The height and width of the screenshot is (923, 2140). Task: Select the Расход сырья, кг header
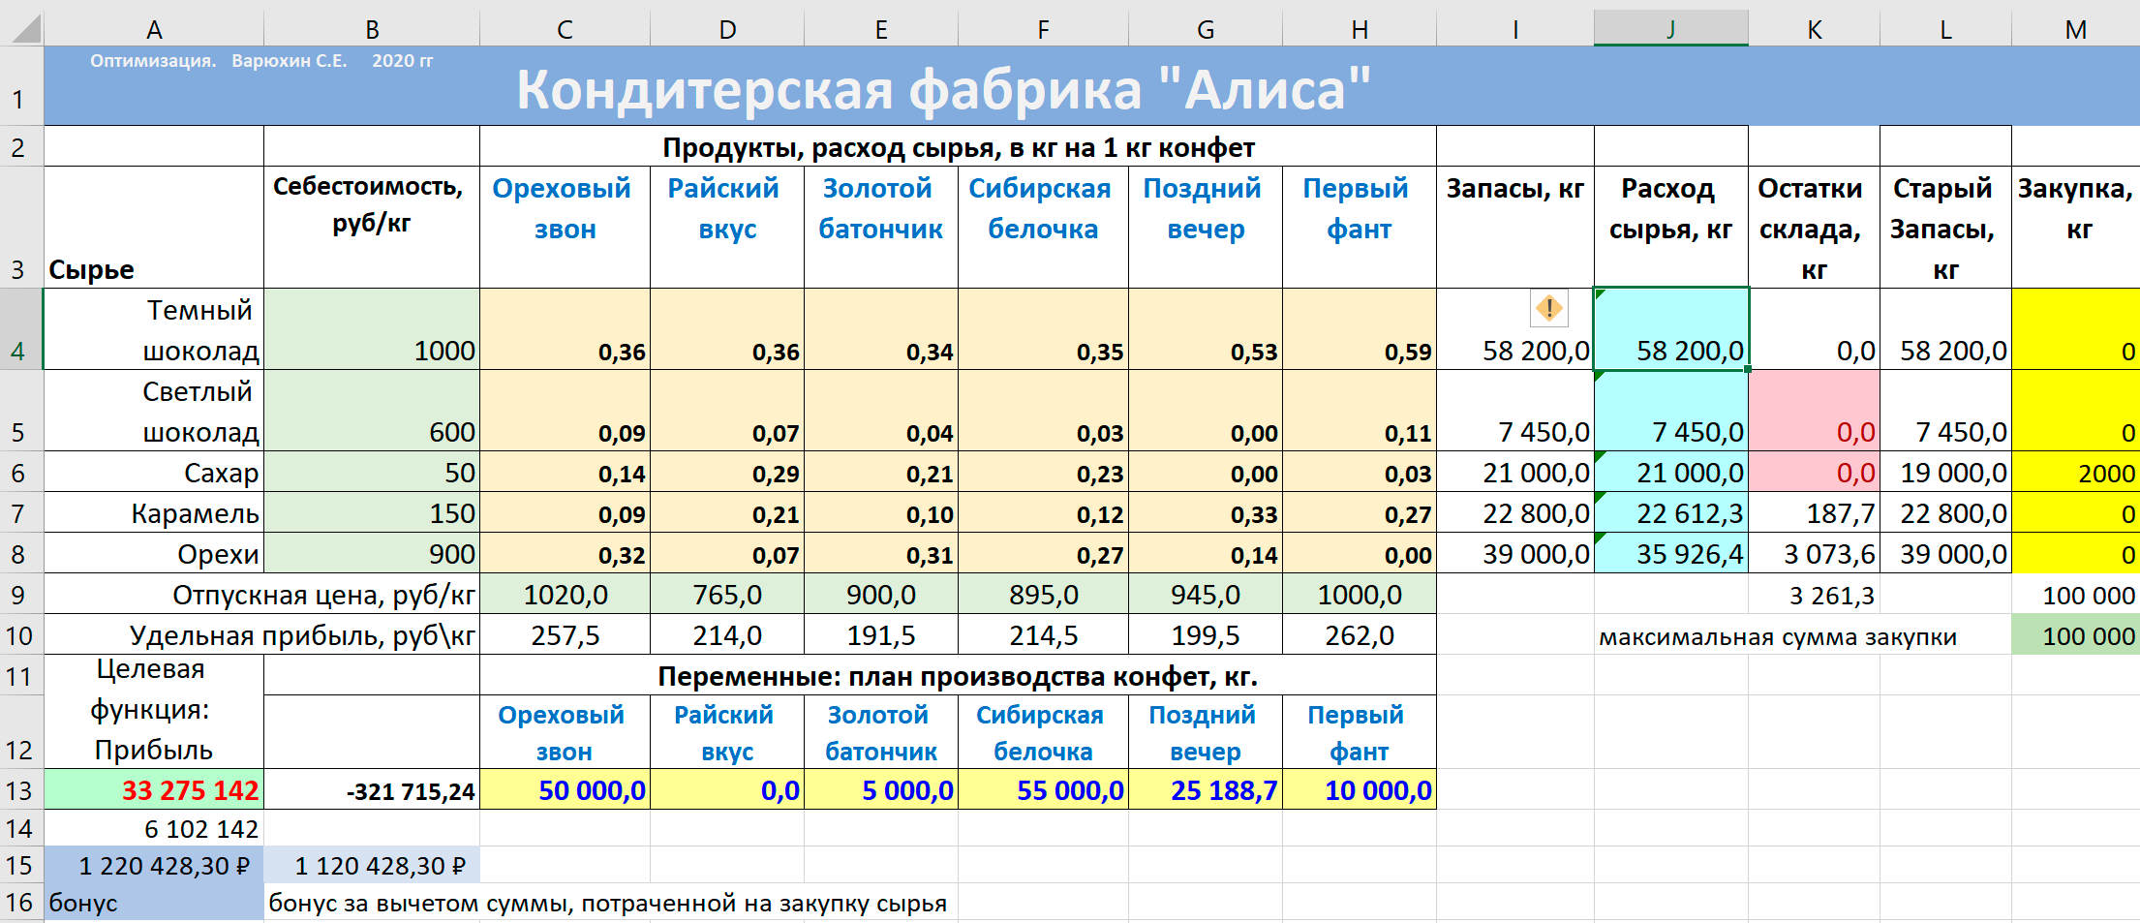[1671, 227]
